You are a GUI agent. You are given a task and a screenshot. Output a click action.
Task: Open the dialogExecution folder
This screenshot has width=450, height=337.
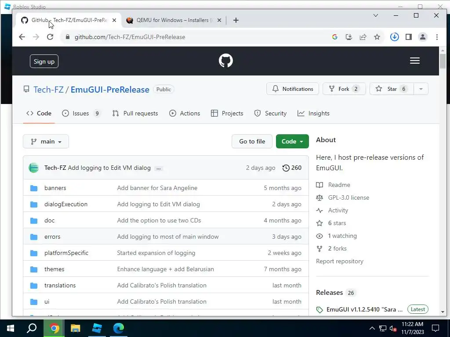tap(66, 204)
